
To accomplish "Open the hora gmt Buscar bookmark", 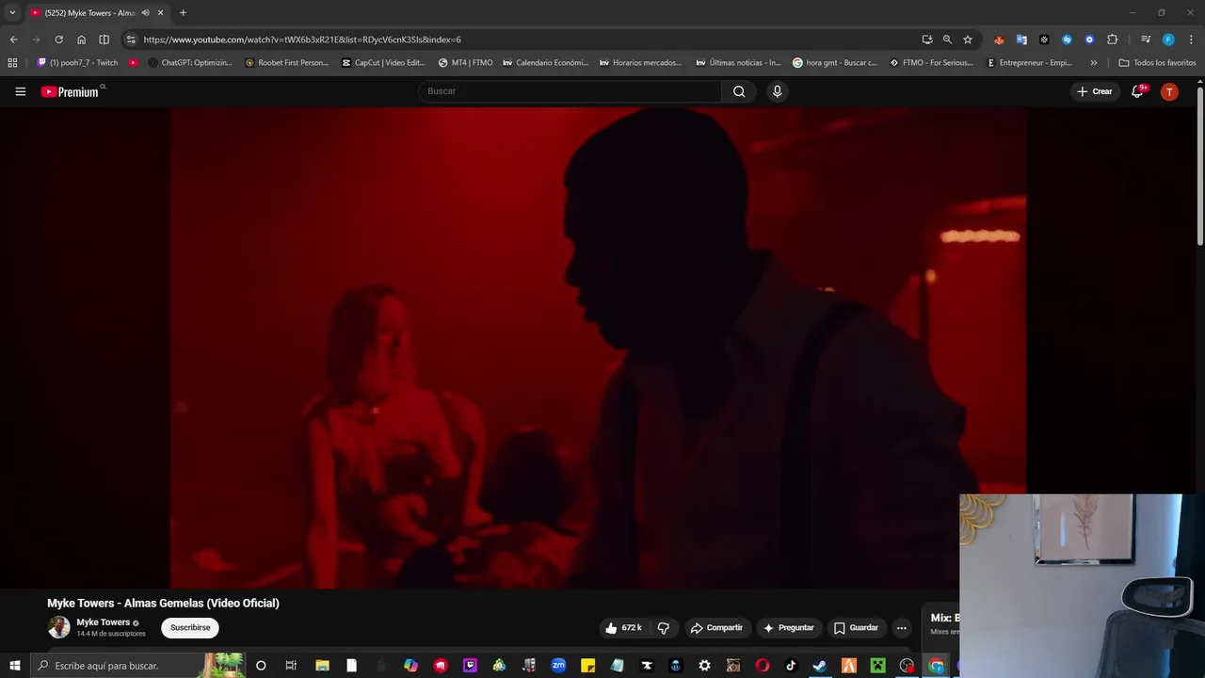I will (x=834, y=63).
